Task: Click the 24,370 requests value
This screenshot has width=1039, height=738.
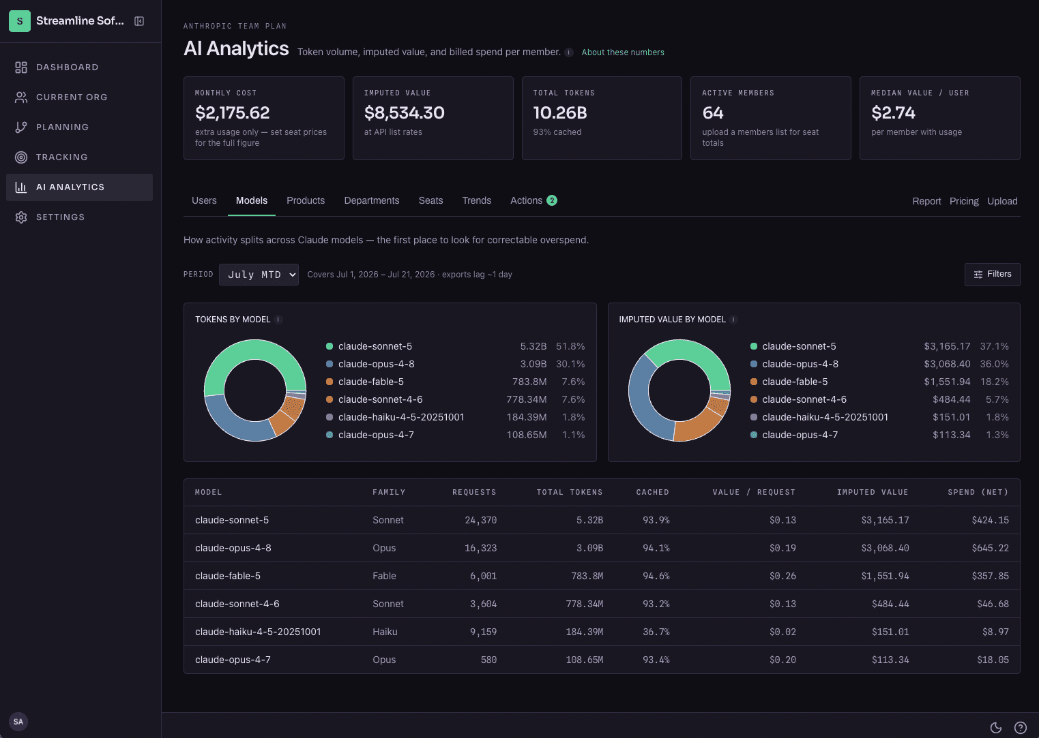Action: pyautogui.click(x=481, y=520)
